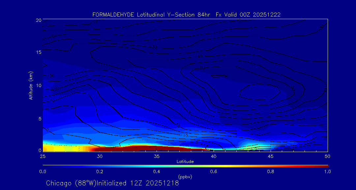Click the 'Chicago (88°W)Initialized 12Z 20251218' caption

click(x=112, y=183)
